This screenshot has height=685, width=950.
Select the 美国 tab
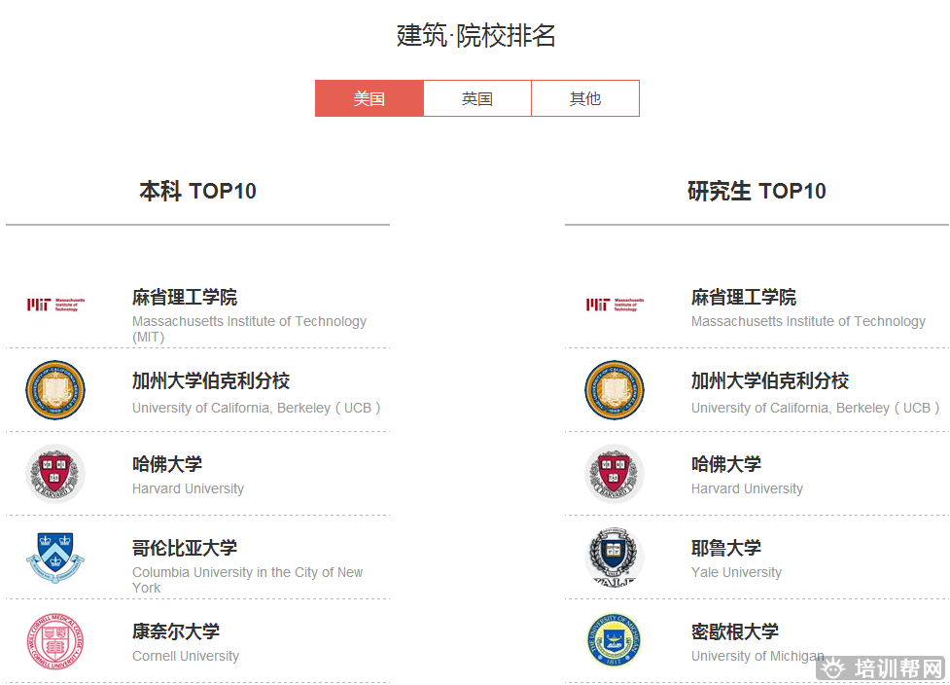click(369, 98)
